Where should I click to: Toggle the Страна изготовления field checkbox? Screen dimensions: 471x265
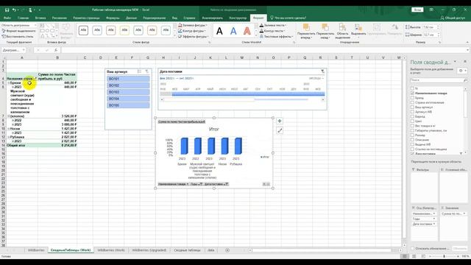pos(412,102)
